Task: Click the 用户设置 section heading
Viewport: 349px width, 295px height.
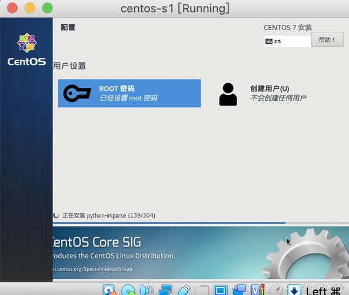Action: (69, 66)
